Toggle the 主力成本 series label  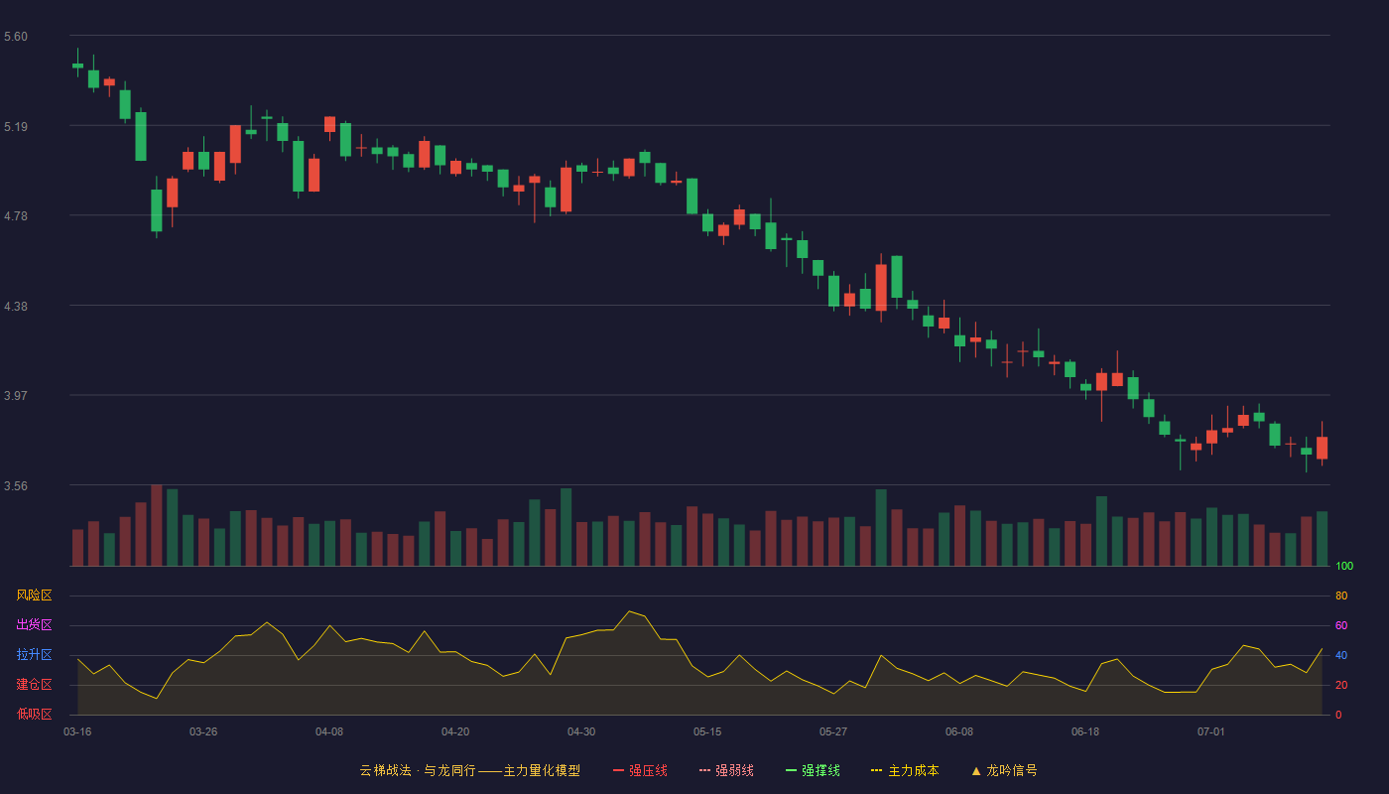point(913,770)
